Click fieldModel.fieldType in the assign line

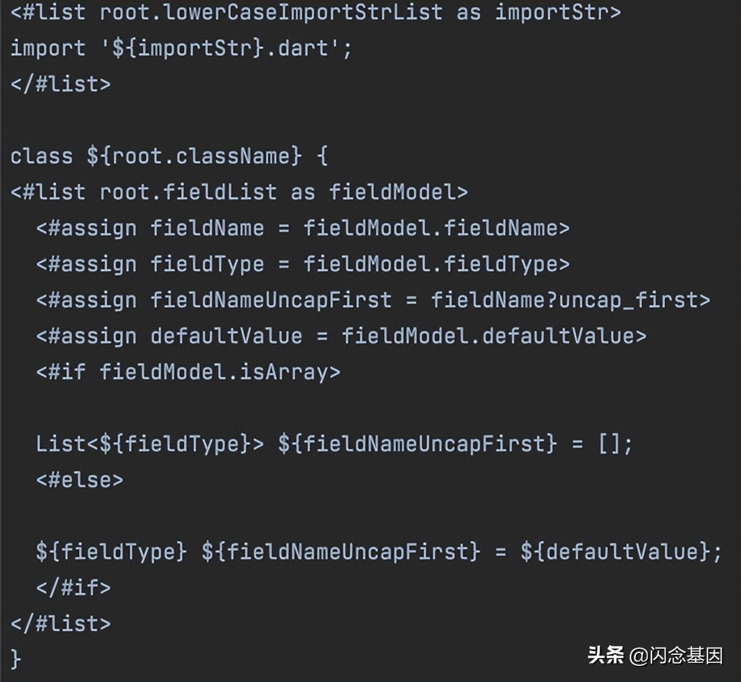pos(430,264)
